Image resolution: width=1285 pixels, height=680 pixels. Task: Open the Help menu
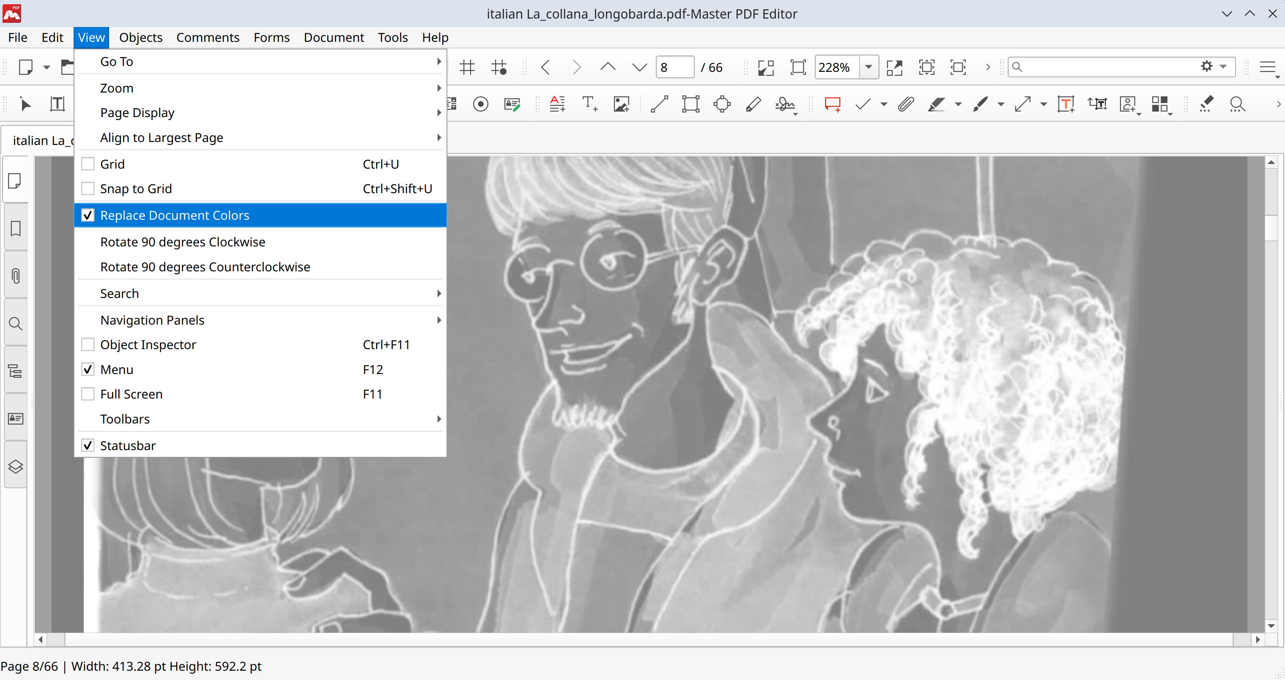pos(435,37)
